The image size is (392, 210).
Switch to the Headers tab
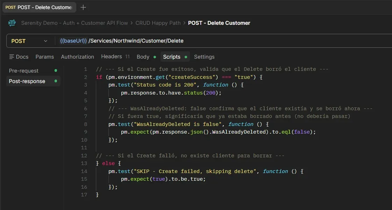tap(111, 57)
